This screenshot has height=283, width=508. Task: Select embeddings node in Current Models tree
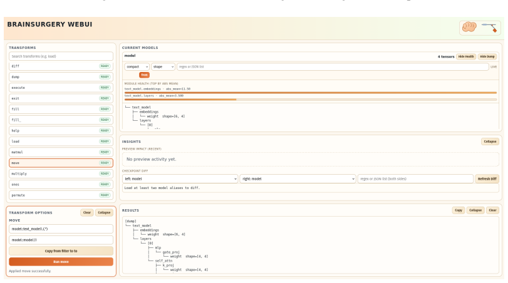[x=149, y=111]
